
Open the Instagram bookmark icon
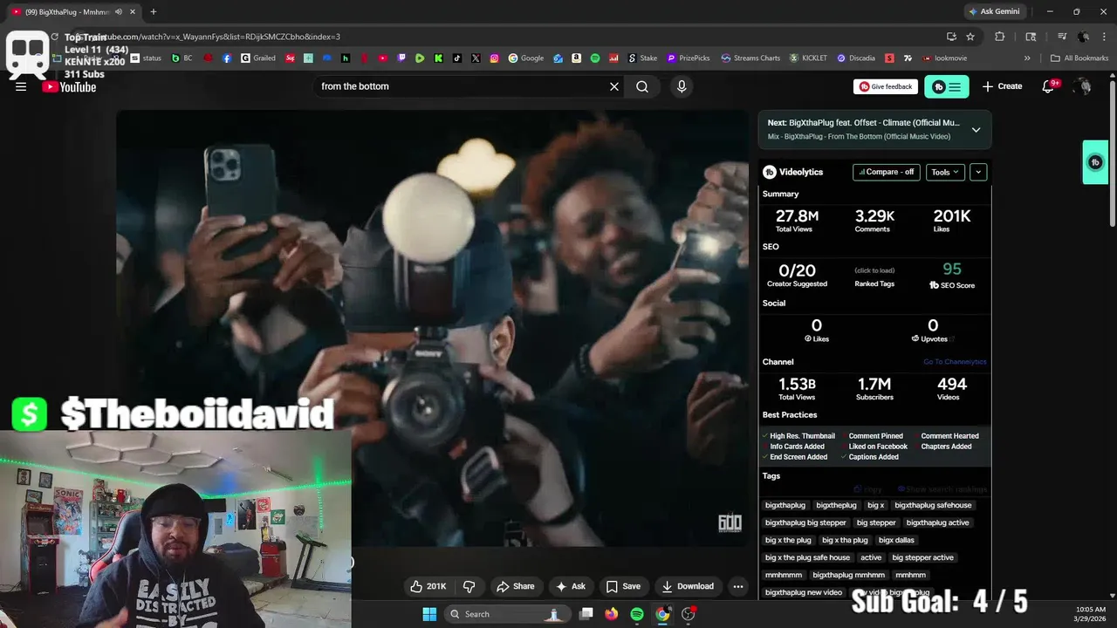(494, 58)
